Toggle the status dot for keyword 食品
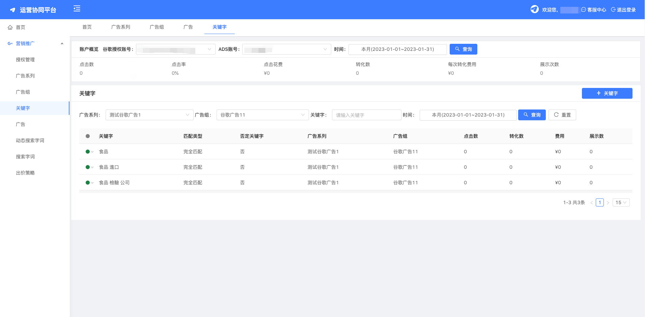Image resolution: width=645 pixels, height=317 pixels. pyautogui.click(x=88, y=152)
